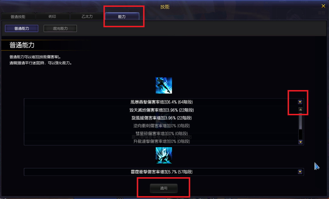Open the 乙太力 tab
329x199 pixels.
87,17
